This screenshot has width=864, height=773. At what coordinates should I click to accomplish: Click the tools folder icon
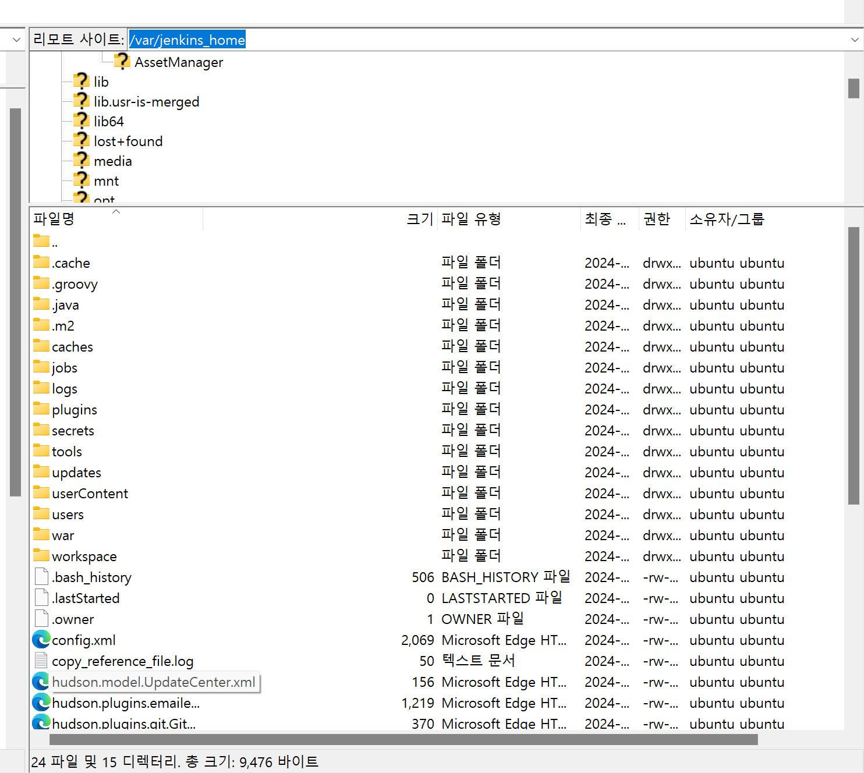[41, 451]
